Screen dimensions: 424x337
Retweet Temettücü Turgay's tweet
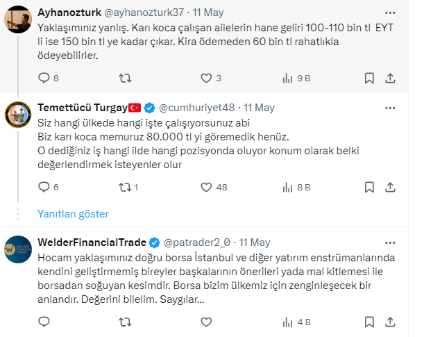pyautogui.click(x=125, y=187)
